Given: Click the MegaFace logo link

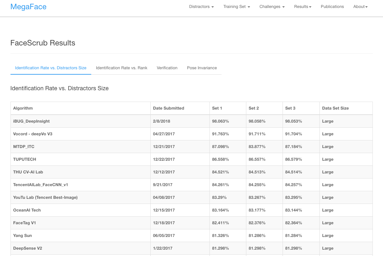Looking at the screenshot, I should [28, 7].
